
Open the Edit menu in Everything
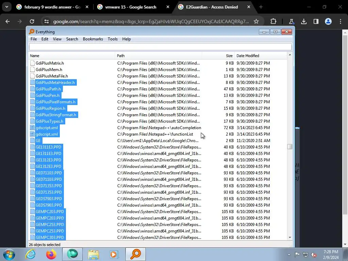click(x=45, y=39)
